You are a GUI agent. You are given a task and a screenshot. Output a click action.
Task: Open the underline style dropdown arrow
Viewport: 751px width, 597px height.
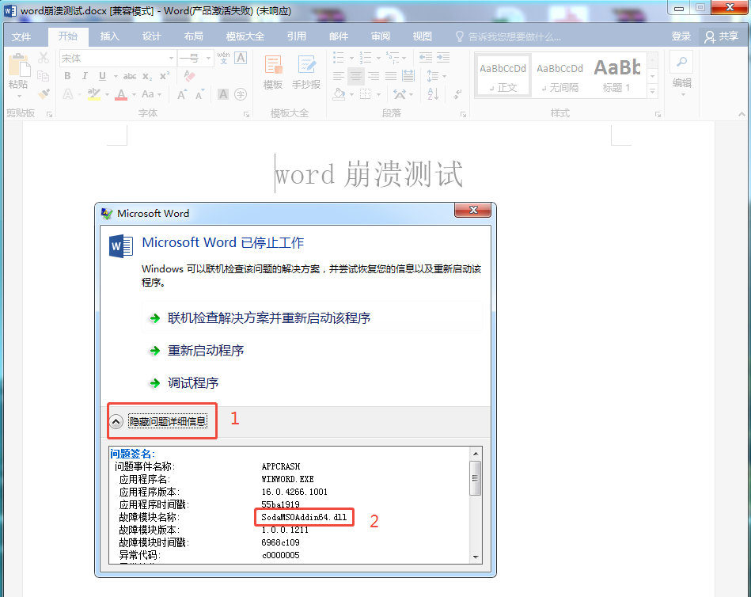[116, 76]
